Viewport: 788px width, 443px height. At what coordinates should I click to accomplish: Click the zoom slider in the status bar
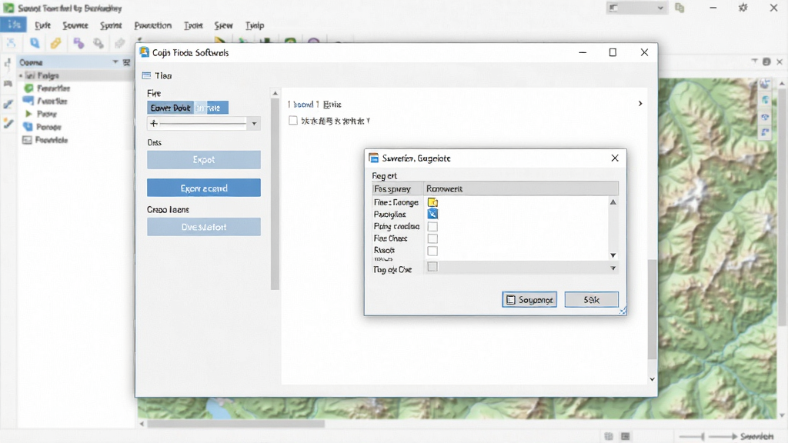tap(709, 436)
